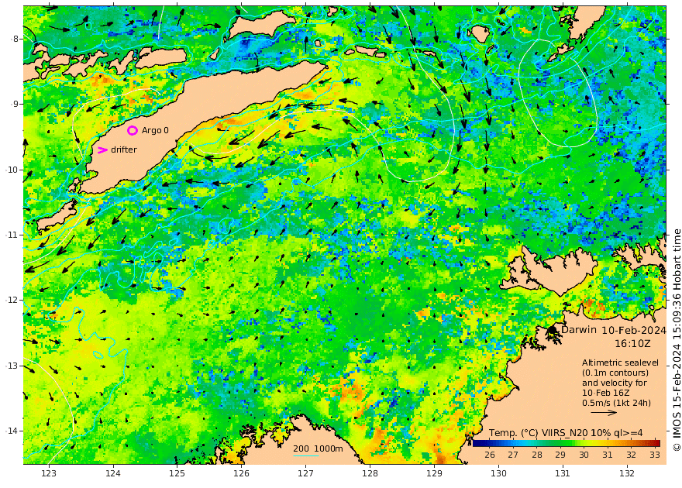Click the '200 1000m' bathymetry label
Image resolution: width=682 pixels, height=488 pixels.
coord(318,448)
